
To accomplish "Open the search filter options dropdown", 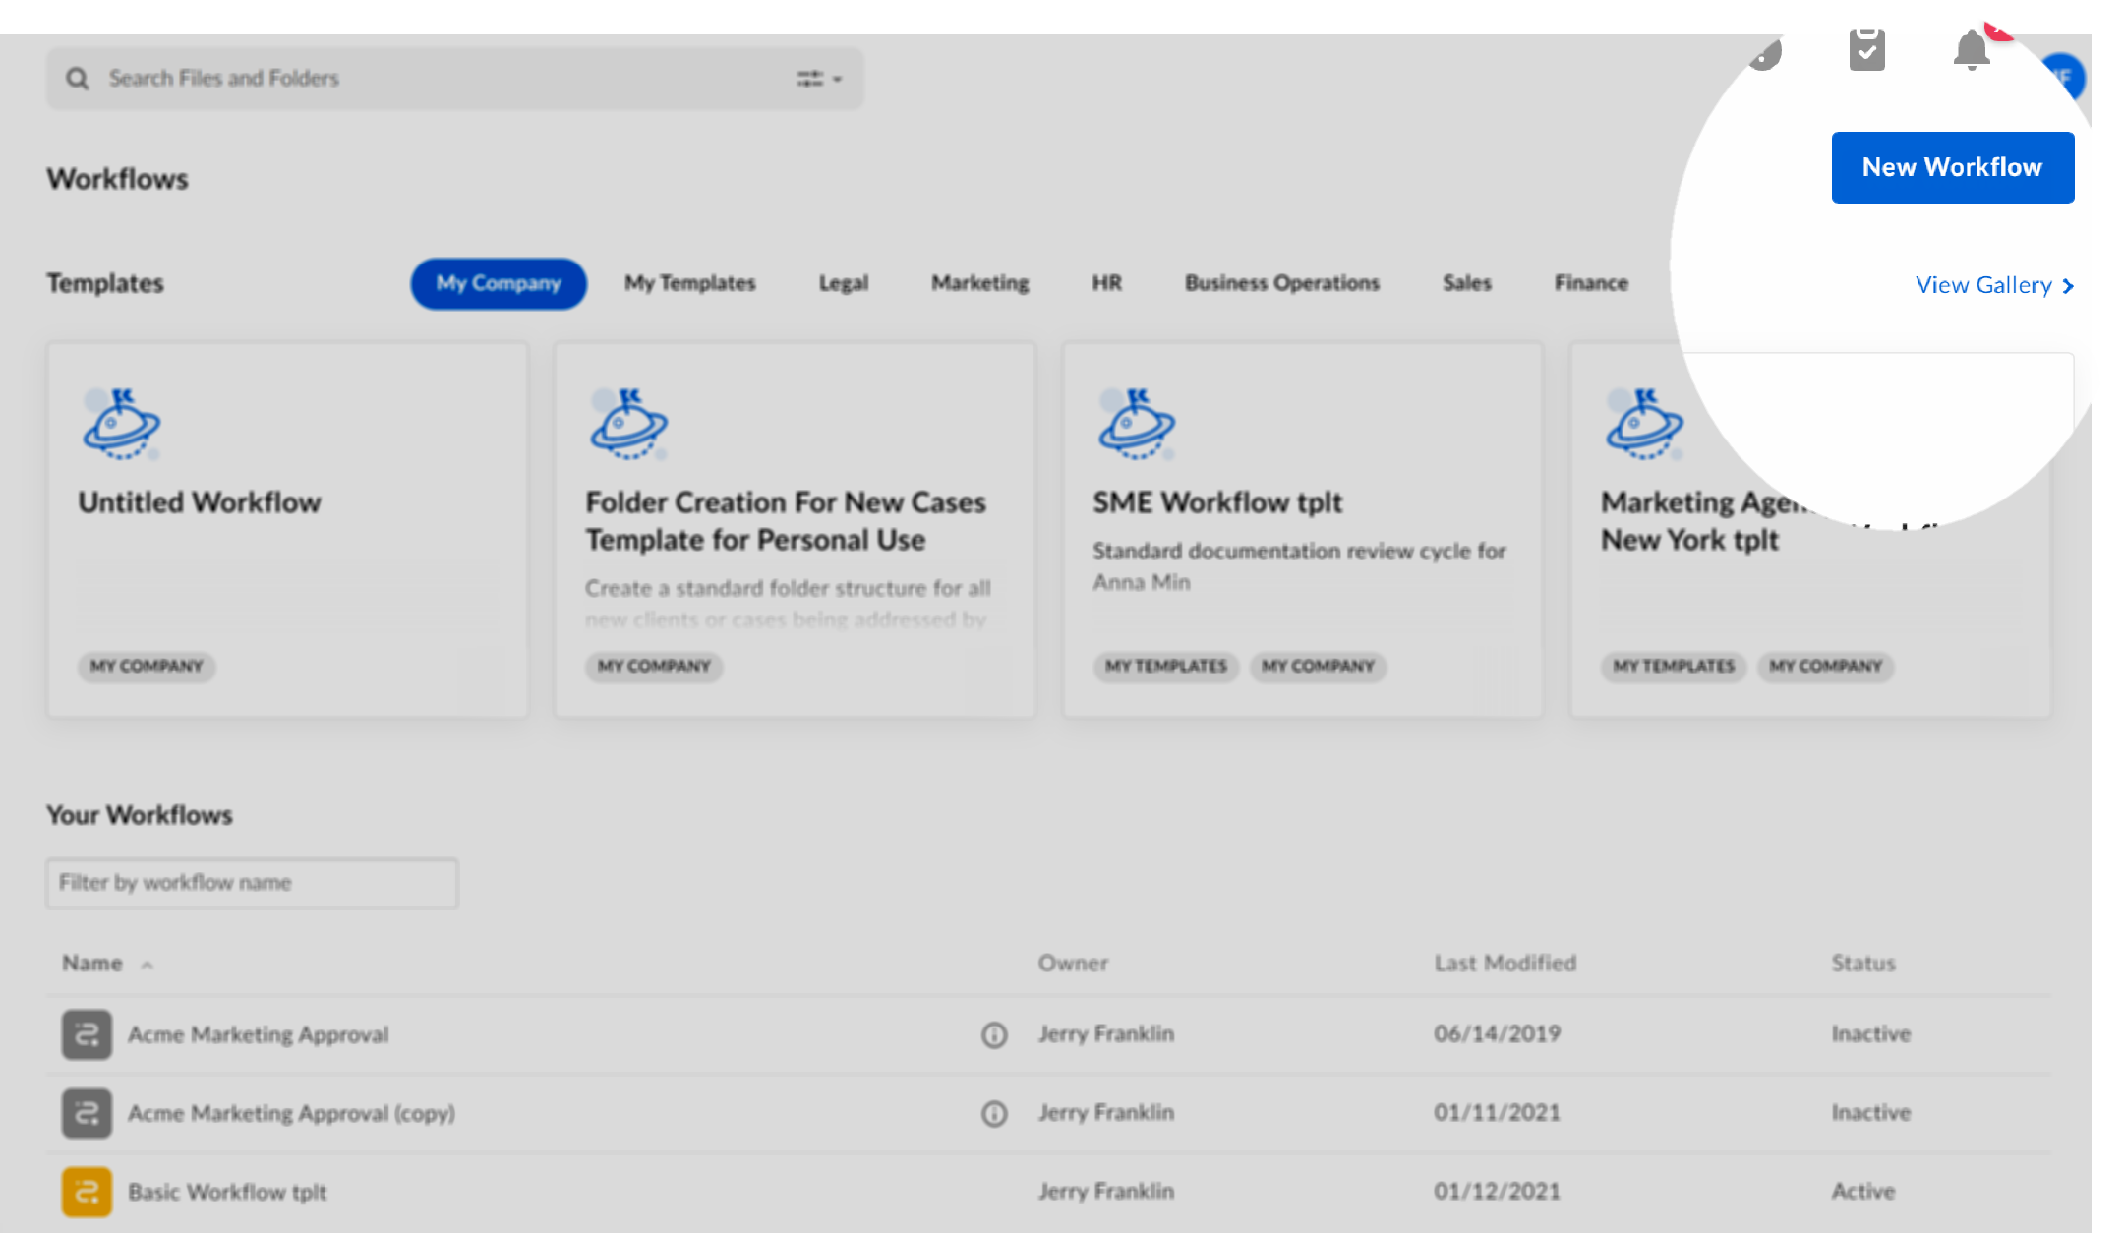I will pyautogui.click(x=818, y=79).
